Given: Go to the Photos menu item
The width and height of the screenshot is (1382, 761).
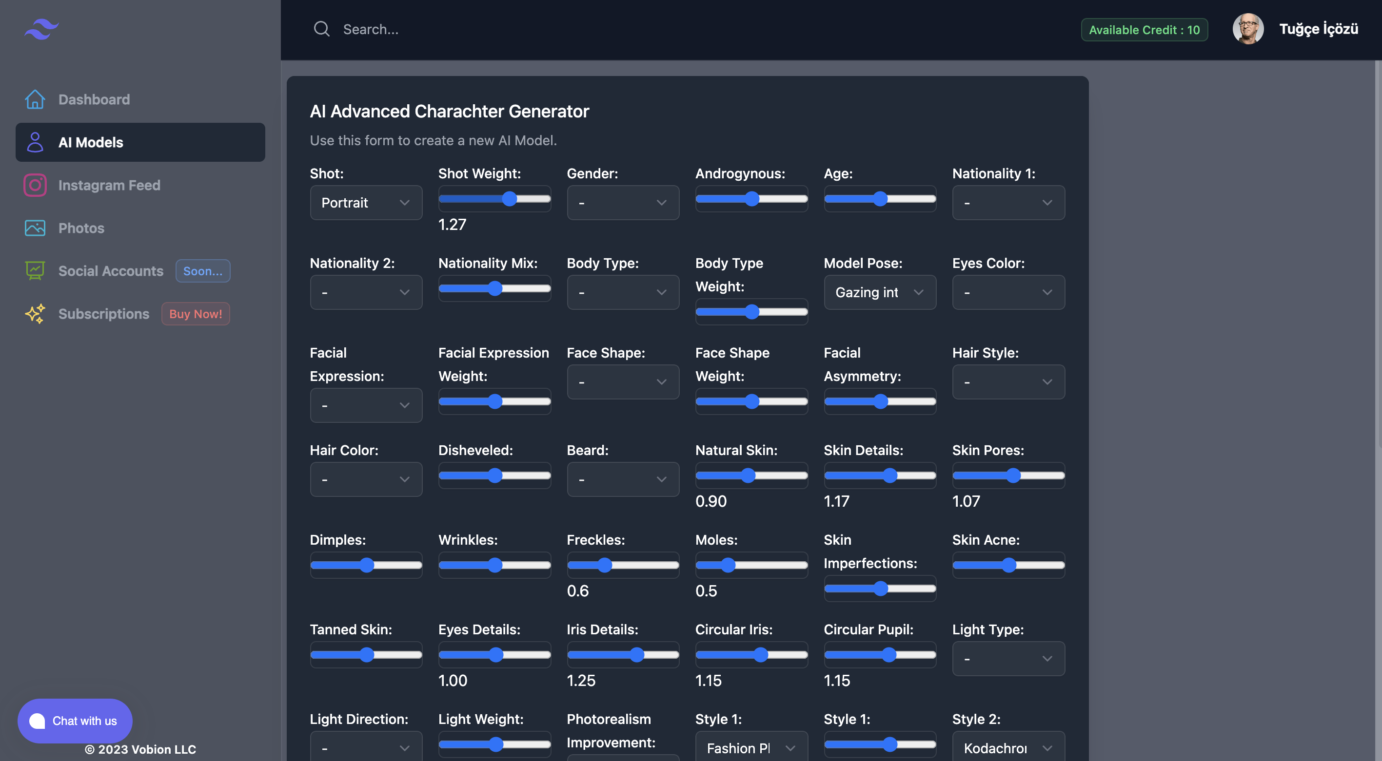Looking at the screenshot, I should tap(81, 228).
